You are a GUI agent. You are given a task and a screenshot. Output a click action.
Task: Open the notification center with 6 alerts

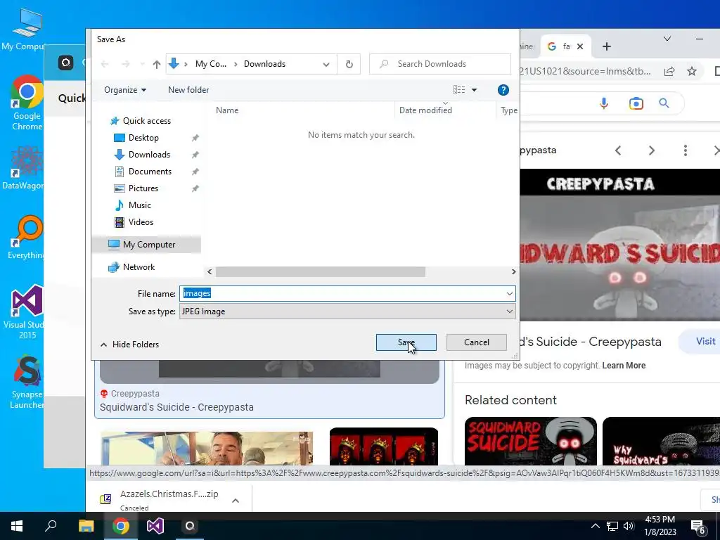[698, 527]
